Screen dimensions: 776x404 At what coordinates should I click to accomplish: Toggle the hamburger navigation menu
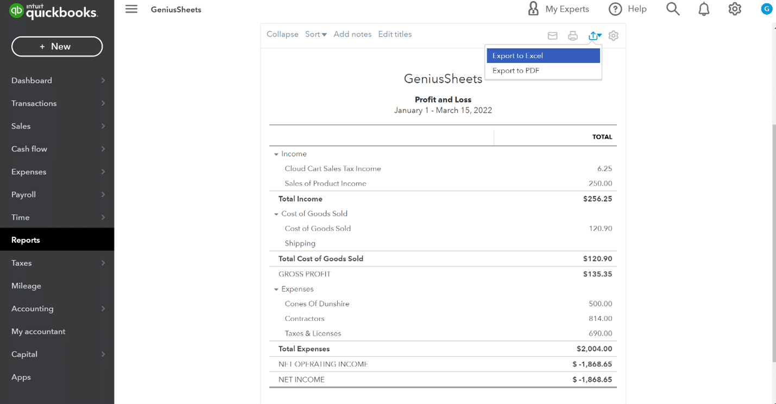[131, 9]
